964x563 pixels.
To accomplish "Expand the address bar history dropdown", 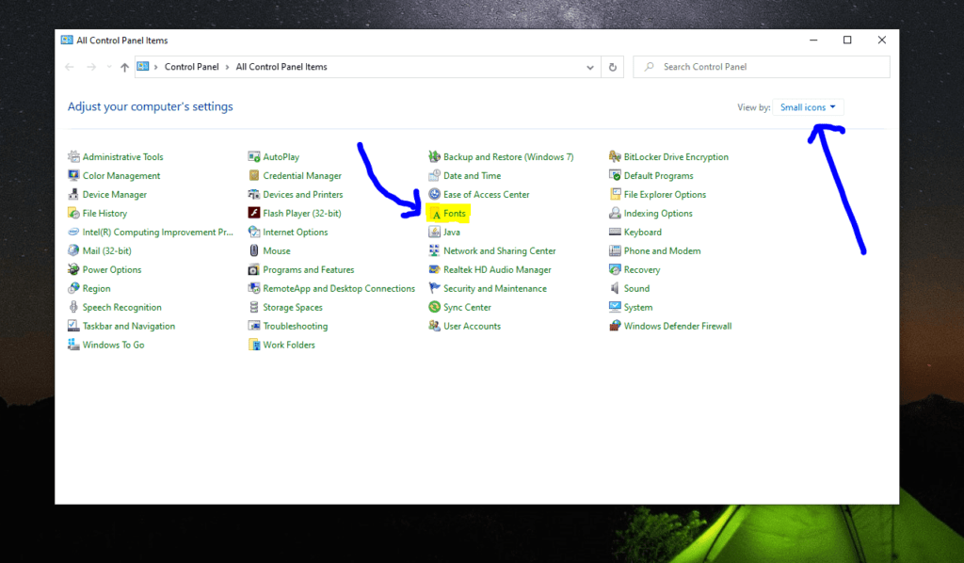I will (x=590, y=67).
